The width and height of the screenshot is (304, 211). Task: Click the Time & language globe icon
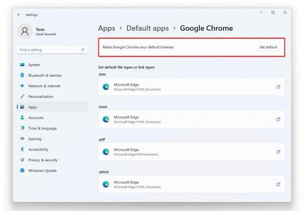[x=22, y=128]
